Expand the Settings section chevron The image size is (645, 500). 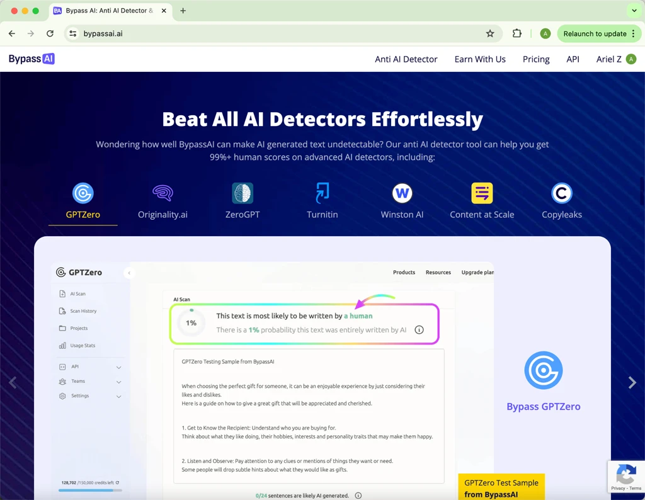coord(118,397)
